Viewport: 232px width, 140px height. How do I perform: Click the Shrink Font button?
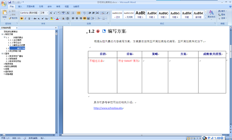54,13
